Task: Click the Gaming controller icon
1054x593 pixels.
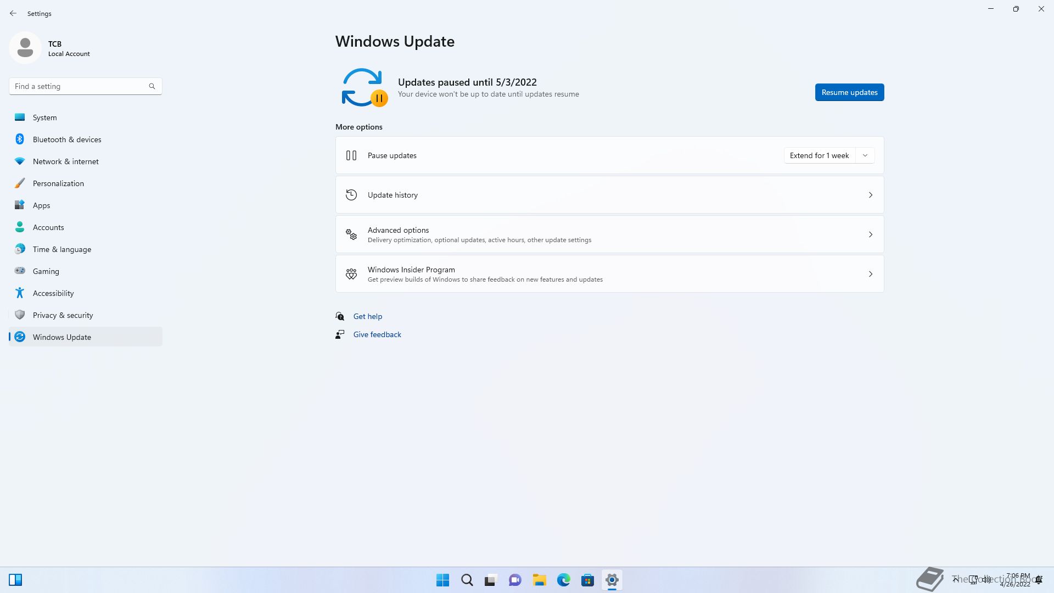Action: 20,271
